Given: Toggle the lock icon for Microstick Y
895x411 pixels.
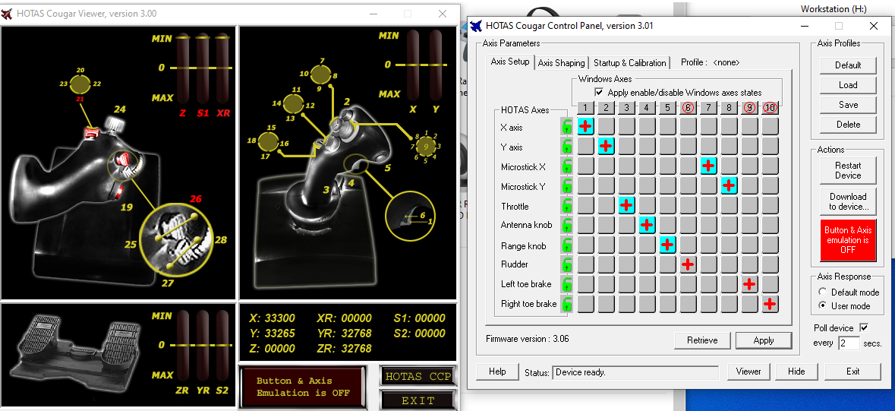Looking at the screenshot, I should point(566,186).
